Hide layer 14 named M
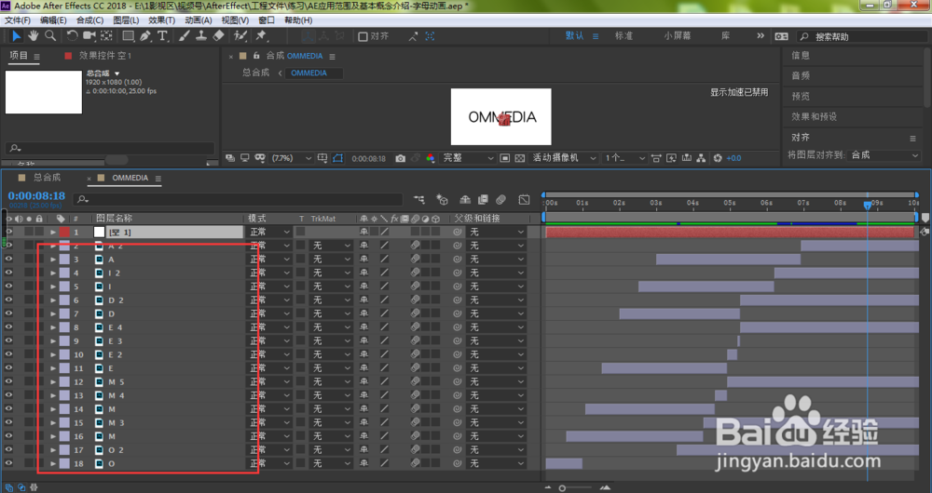 pos(8,408)
